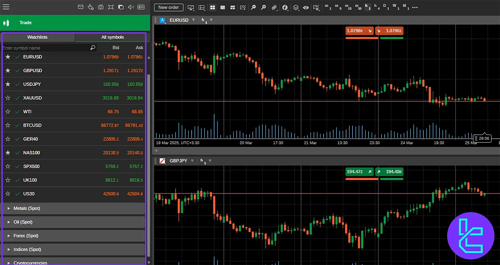The image size is (500, 265).
Task: Switch to the All symbols tab
Action: coord(112,37)
